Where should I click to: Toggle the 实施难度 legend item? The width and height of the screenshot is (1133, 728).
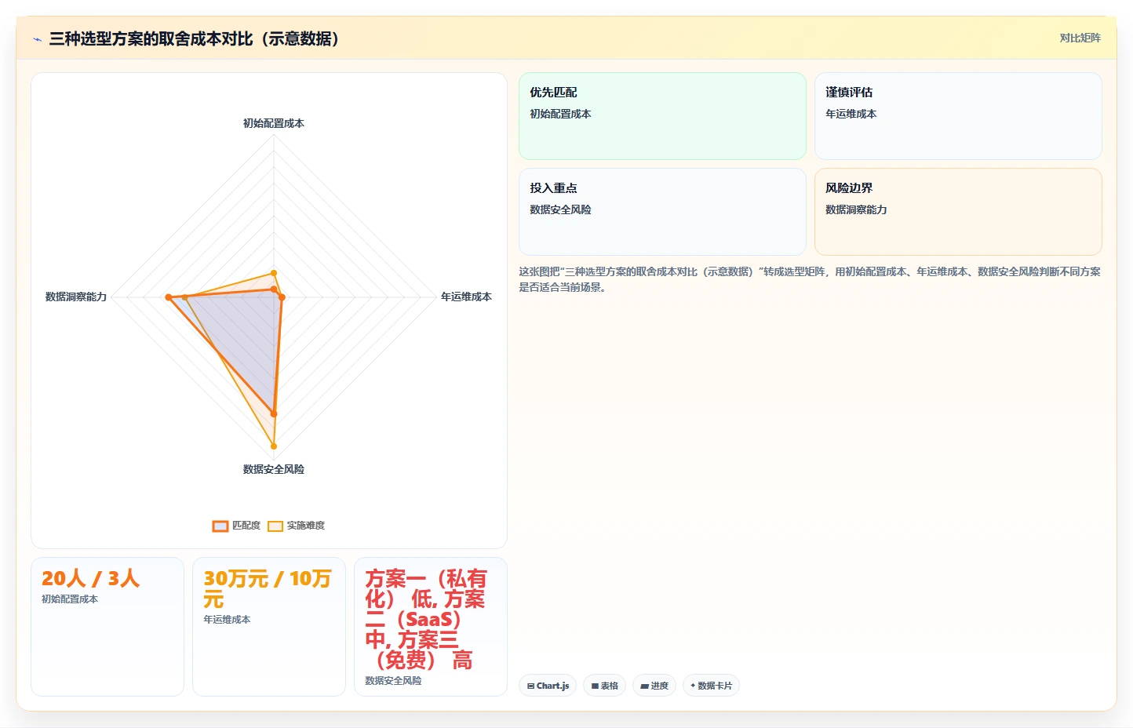tap(296, 526)
